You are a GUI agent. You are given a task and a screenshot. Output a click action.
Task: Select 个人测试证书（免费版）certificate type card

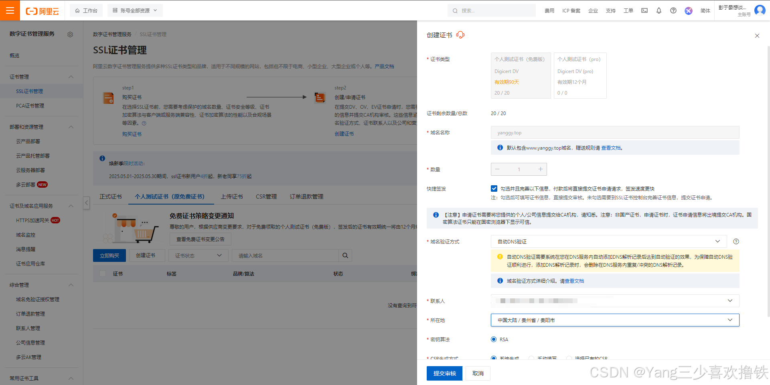pyautogui.click(x=521, y=75)
